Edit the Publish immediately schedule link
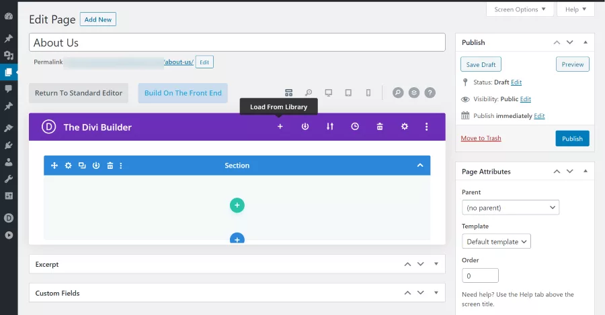This screenshot has height=315, width=605. click(x=539, y=116)
